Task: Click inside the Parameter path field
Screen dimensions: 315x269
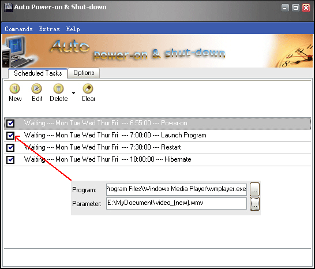Action: 177,203
